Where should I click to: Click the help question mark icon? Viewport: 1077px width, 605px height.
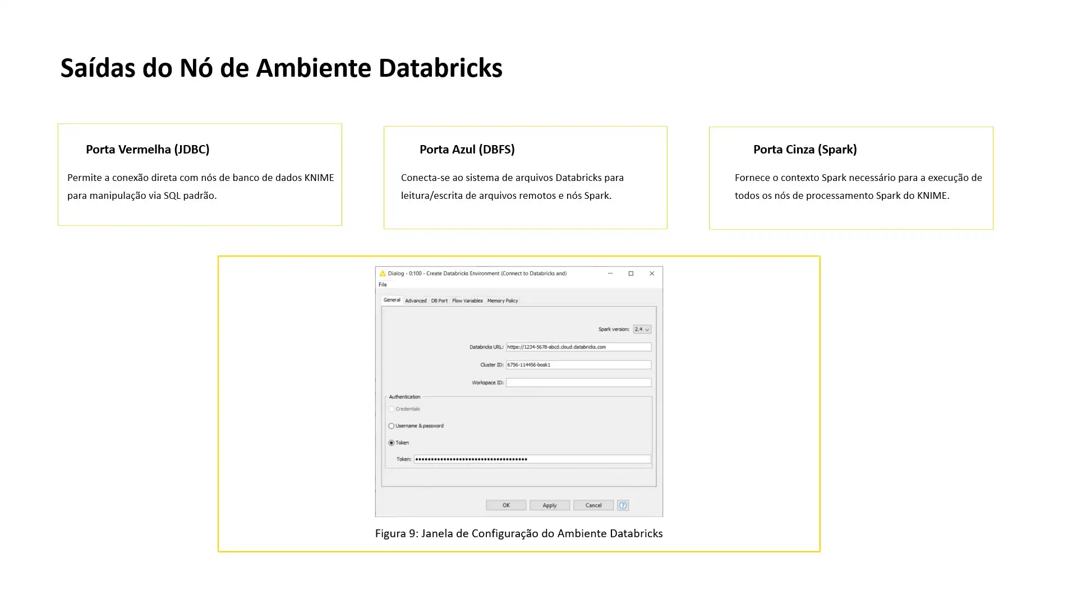tap(623, 505)
